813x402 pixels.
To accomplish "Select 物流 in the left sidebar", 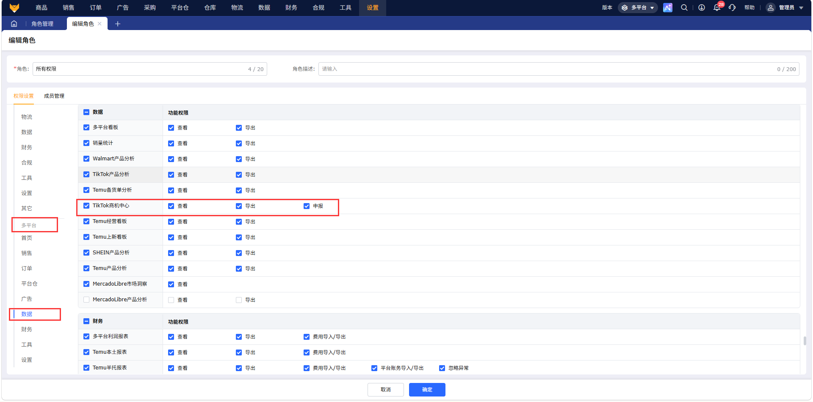I will tap(27, 117).
